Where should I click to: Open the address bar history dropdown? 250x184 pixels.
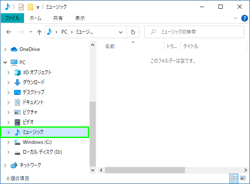coord(121,32)
